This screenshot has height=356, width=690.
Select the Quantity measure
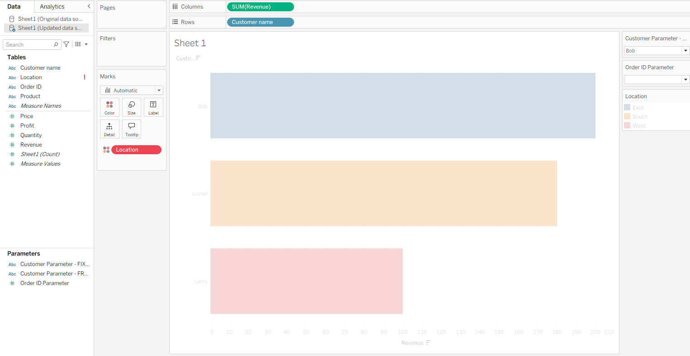(x=31, y=135)
